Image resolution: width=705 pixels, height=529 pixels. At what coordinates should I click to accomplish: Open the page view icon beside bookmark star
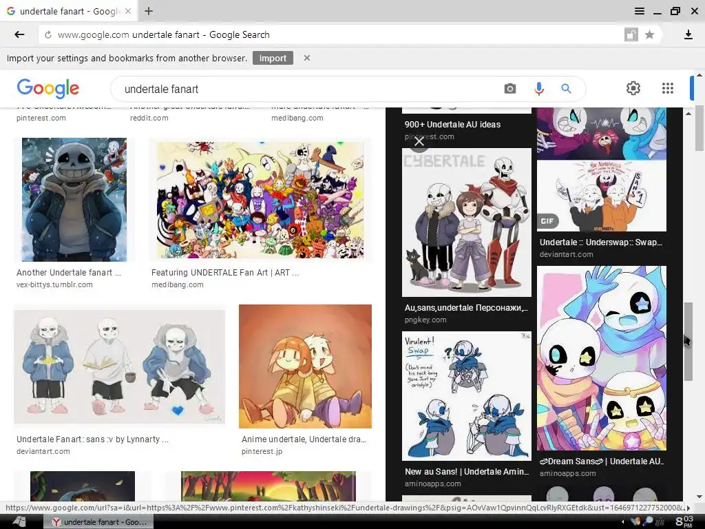pyautogui.click(x=631, y=34)
